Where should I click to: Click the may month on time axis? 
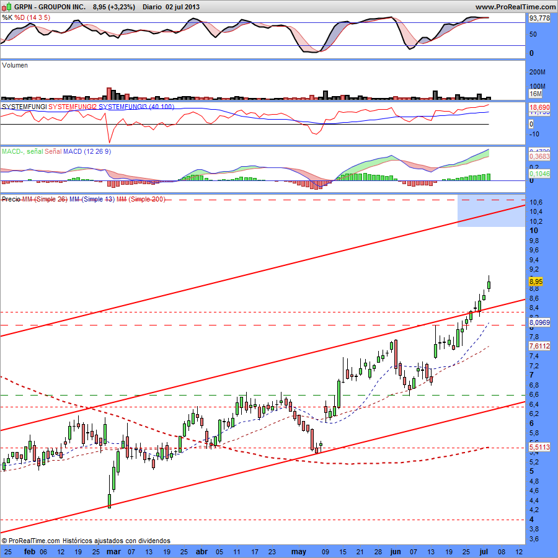click(299, 552)
